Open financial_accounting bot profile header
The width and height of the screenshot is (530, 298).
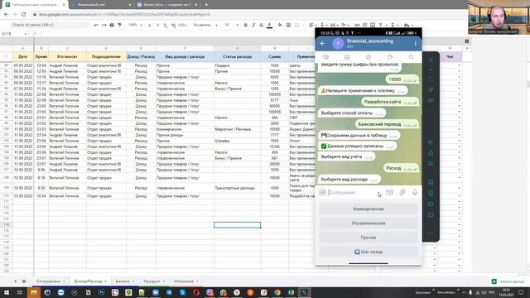click(370, 43)
